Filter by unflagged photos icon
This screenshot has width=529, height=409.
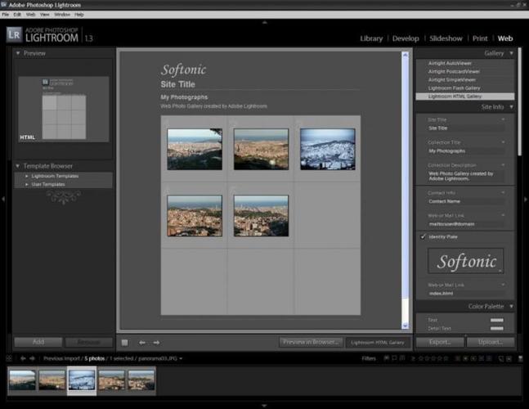(x=394, y=358)
